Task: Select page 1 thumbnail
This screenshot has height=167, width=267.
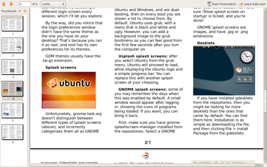Action: tap(12, 23)
